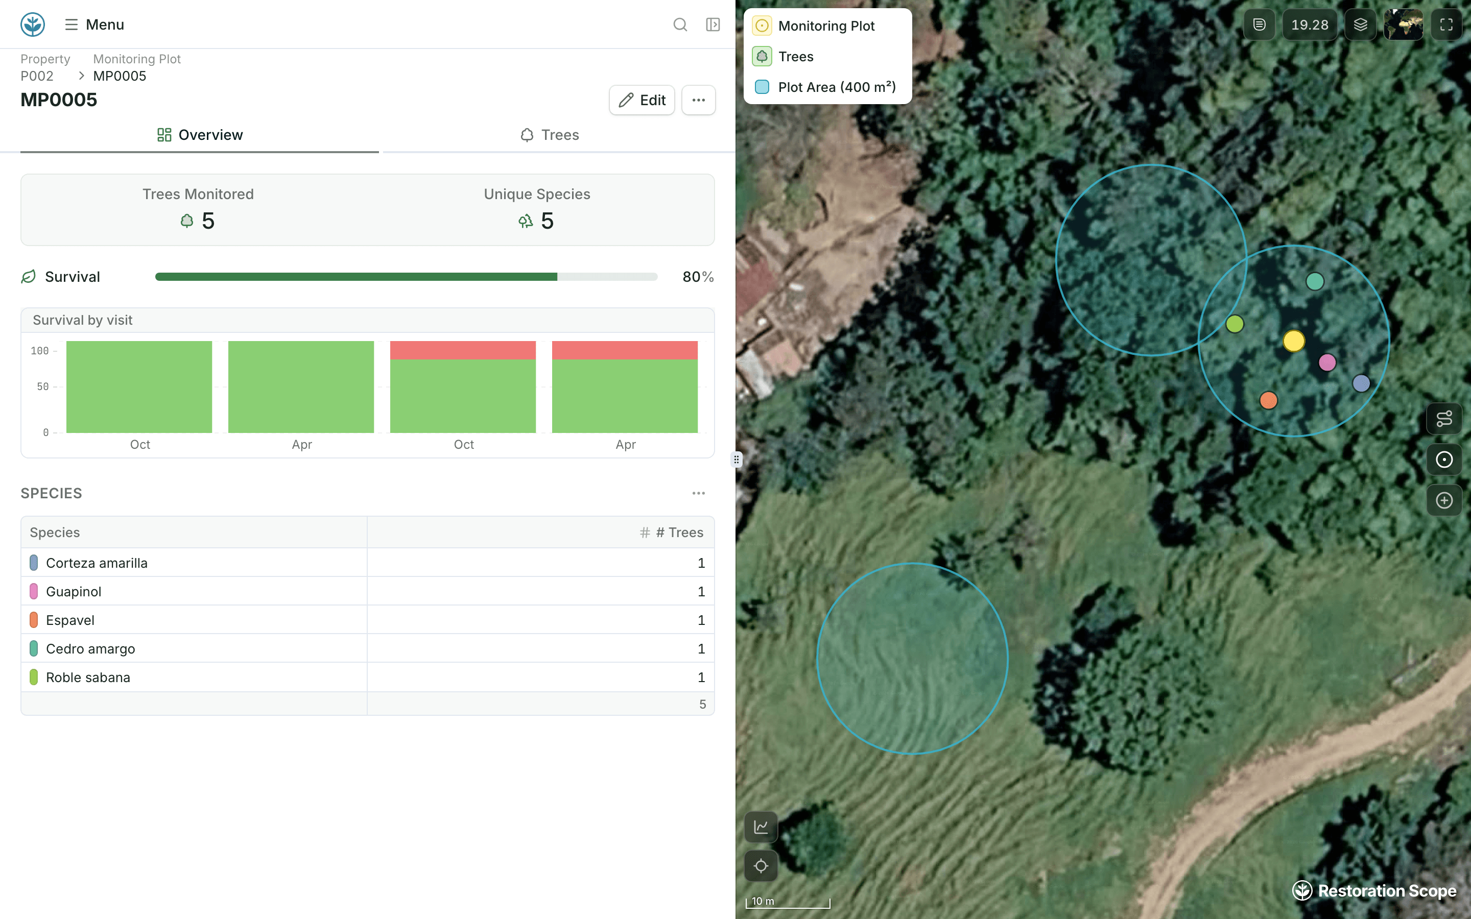The image size is (1471, 919).
Task: Click the blue tree marker on map
Action: pos(1361,383)
